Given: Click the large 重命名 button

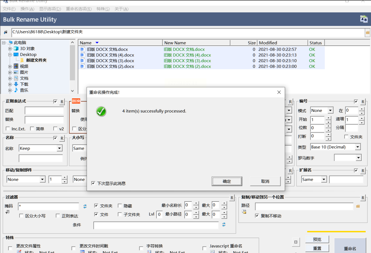Looking at the screenshot, I should pyautogui.click(x=350, y=246).
